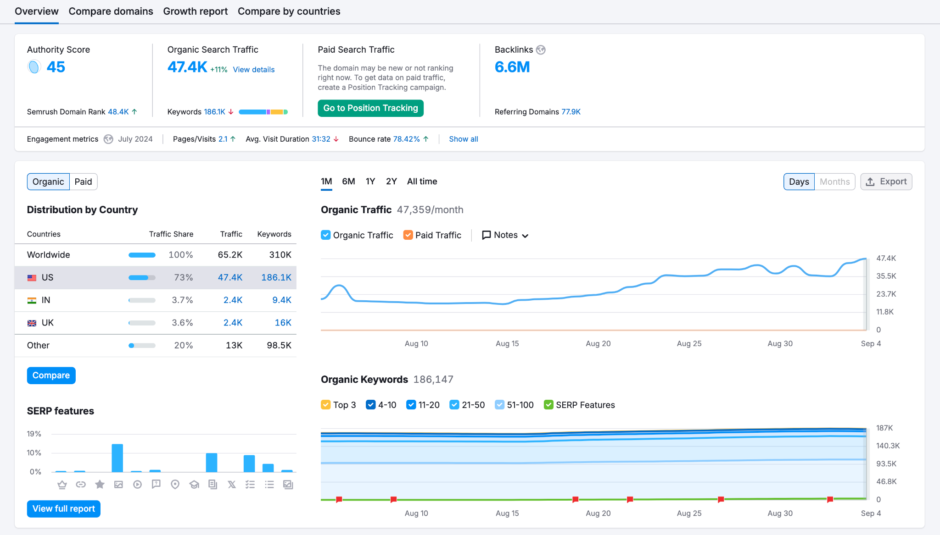Click the UK keywords value 16K
The height and width of the screenshot is (535, 940).
pos(283,323)
